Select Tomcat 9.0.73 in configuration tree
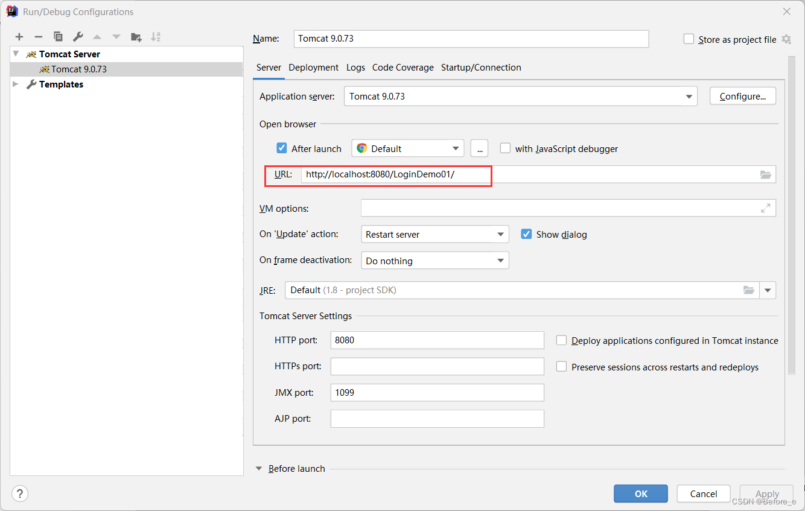Viewport: 805px width, 511px height. [127, 69]
